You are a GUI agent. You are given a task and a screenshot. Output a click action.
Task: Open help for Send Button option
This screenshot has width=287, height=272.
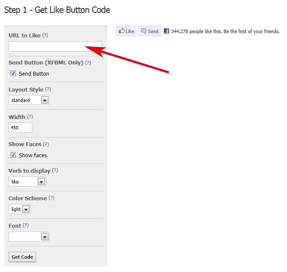[88, 62]
